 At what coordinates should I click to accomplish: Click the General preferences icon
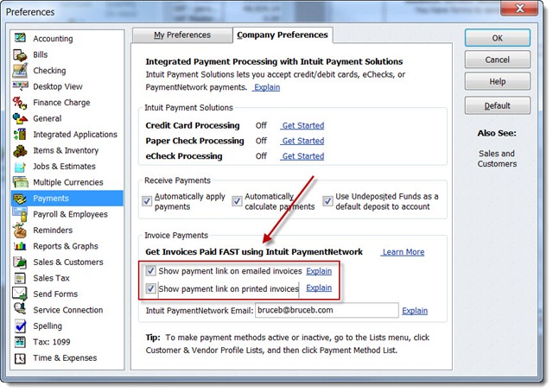click(x=20, y=118)
